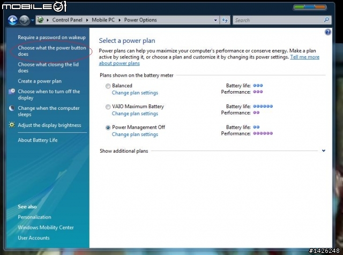Open the address bar history dropdown arrow

215,20
